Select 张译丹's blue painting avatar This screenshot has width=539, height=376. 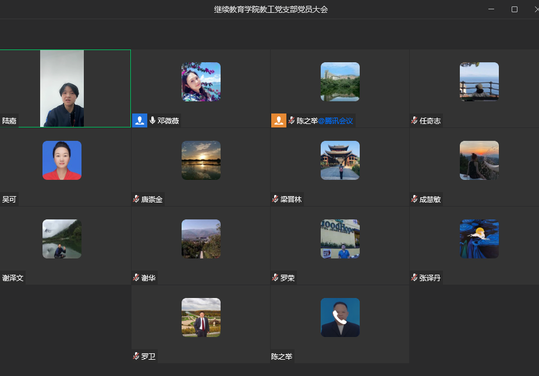pyautogui.click(x=479, y=239)
